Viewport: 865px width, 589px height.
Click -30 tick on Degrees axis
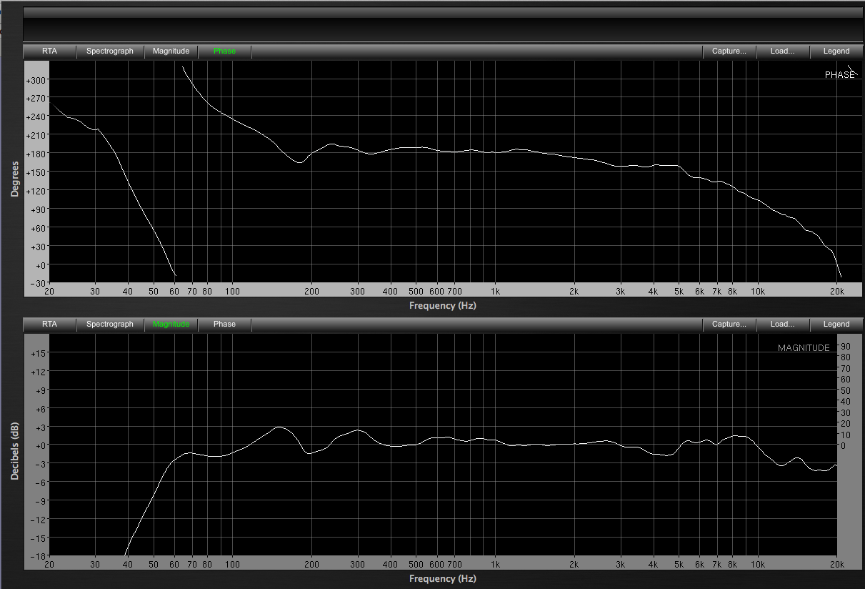[38, 283]
